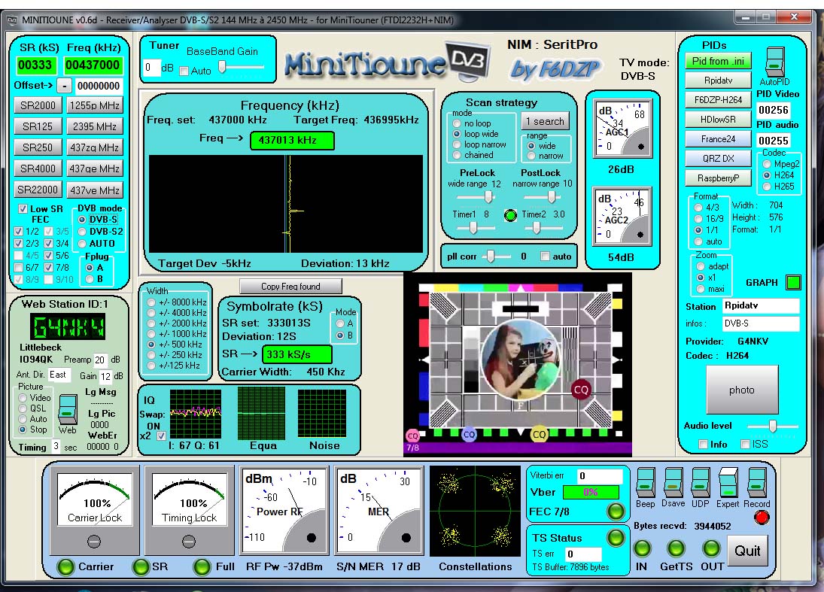This screenshot has width=824, height=592.
Task: Click the green Full status LED
Action: [x=202, y=566]
